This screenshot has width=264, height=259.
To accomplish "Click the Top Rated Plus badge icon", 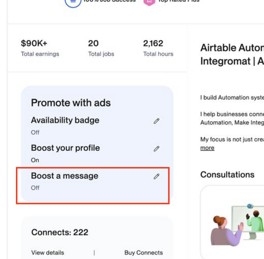I will tap(149, 2).
